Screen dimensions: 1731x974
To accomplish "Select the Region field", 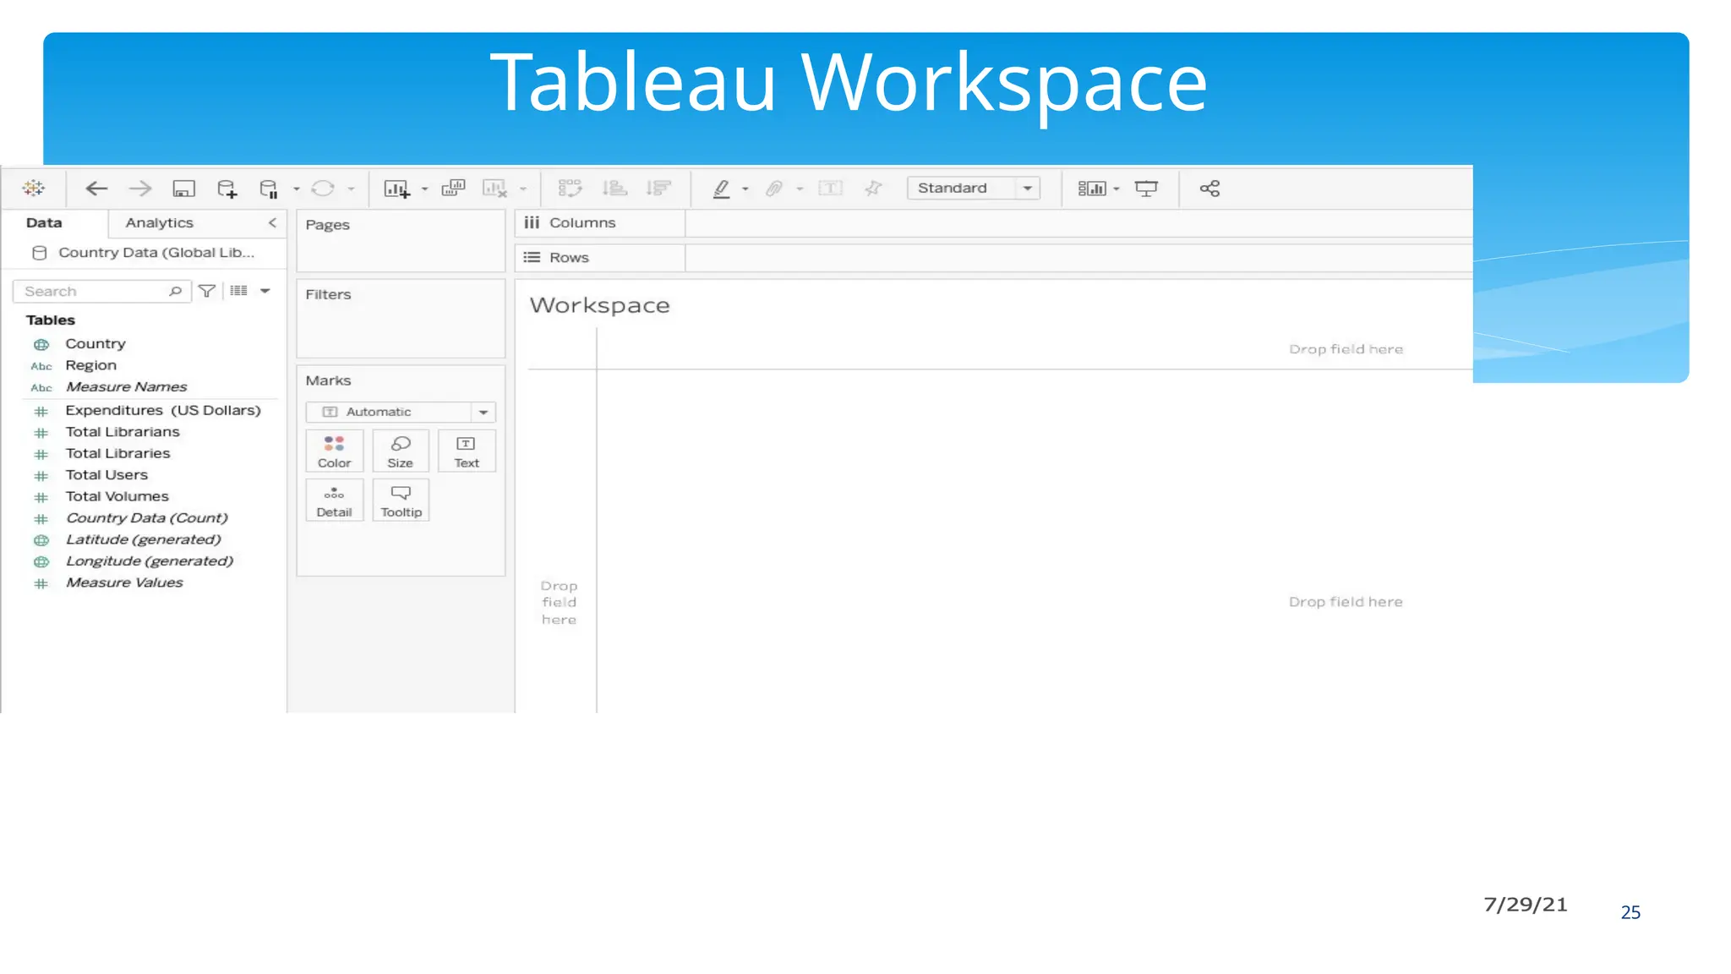I will pyautogui.click(x=91, y=365).
